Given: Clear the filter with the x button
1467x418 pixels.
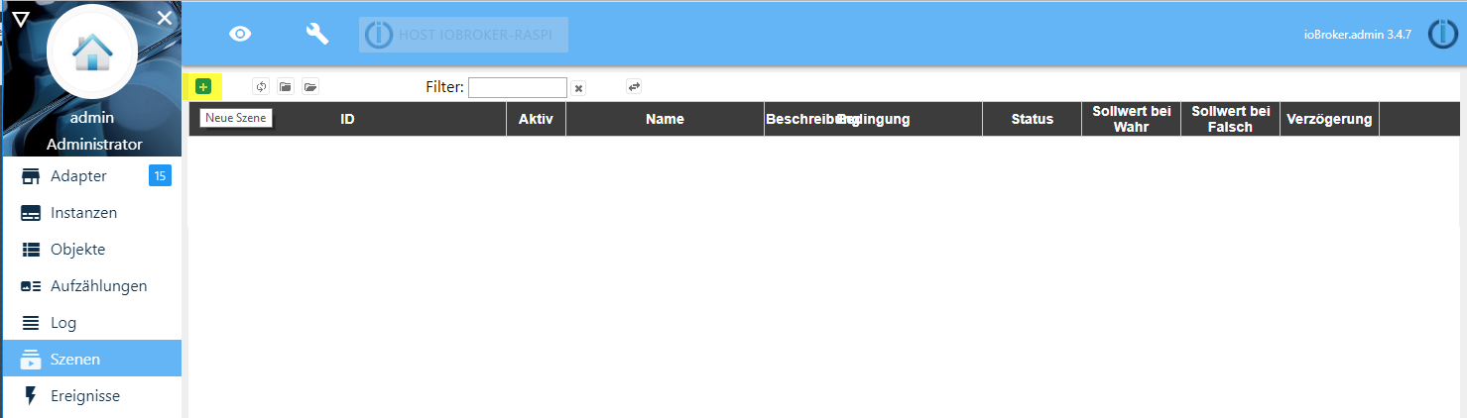Looking at the screenshot, I should [x=578, y=88].
